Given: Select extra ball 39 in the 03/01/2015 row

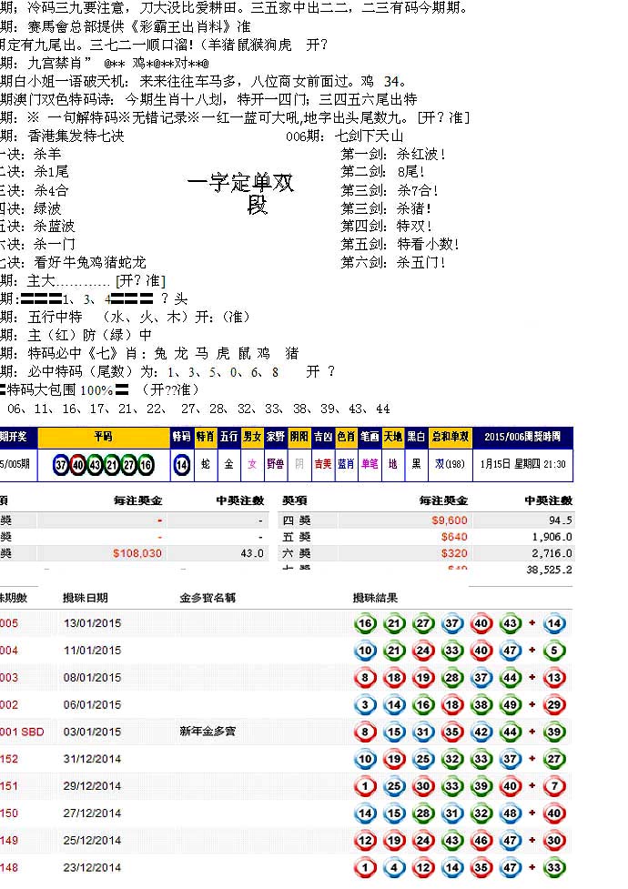Looking at the screenshot, I should pos(553,732).
